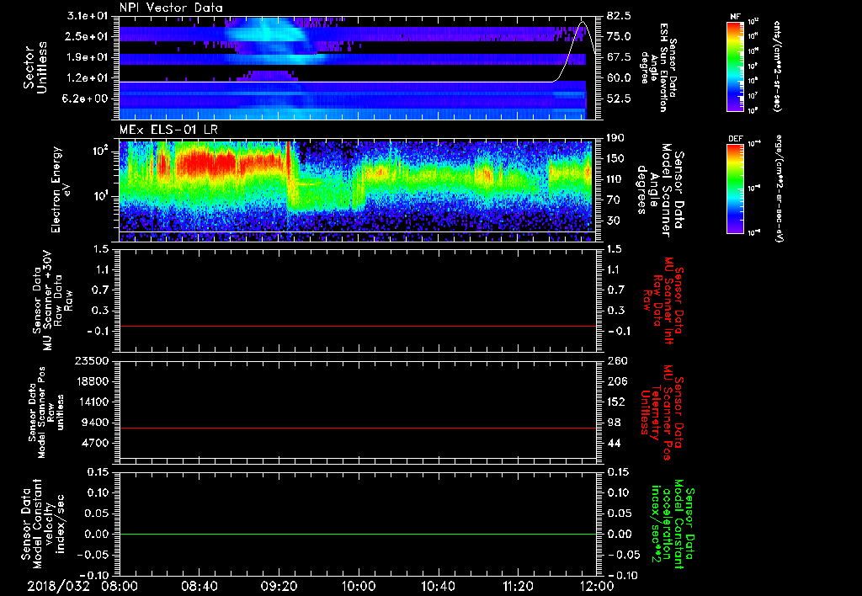This screenshot has width=862, height=596.
Task: Click the DEF color scale bar
Action: pos(736,189)
